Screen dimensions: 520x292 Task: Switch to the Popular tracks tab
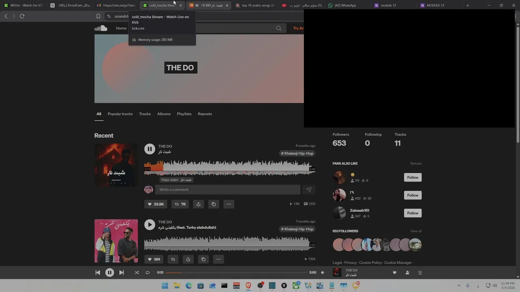point(120,114)
